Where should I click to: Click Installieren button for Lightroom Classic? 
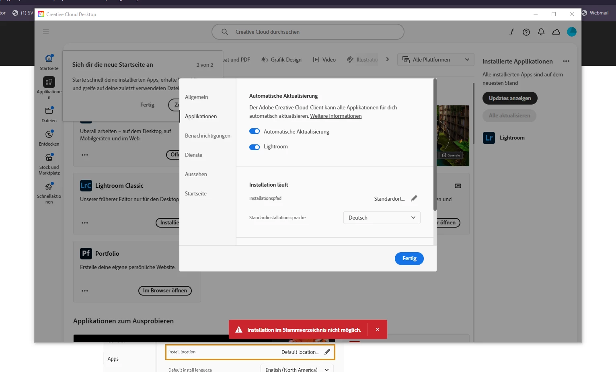[168, 222]
